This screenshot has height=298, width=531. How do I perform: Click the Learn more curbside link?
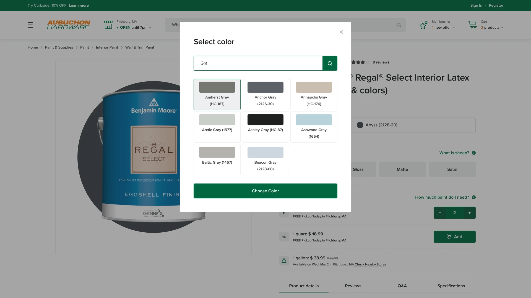(79, 6)
